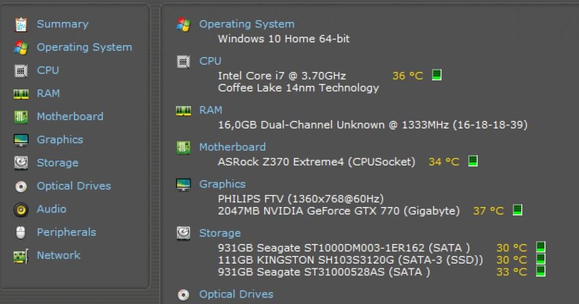Click the GeForce GTX 770 temperature indicator
Screen dimensions: 579x304
coord(518,210)
